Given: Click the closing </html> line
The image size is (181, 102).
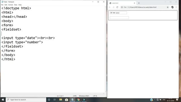Looking at the screenshot, I should (x=8, y=59).
